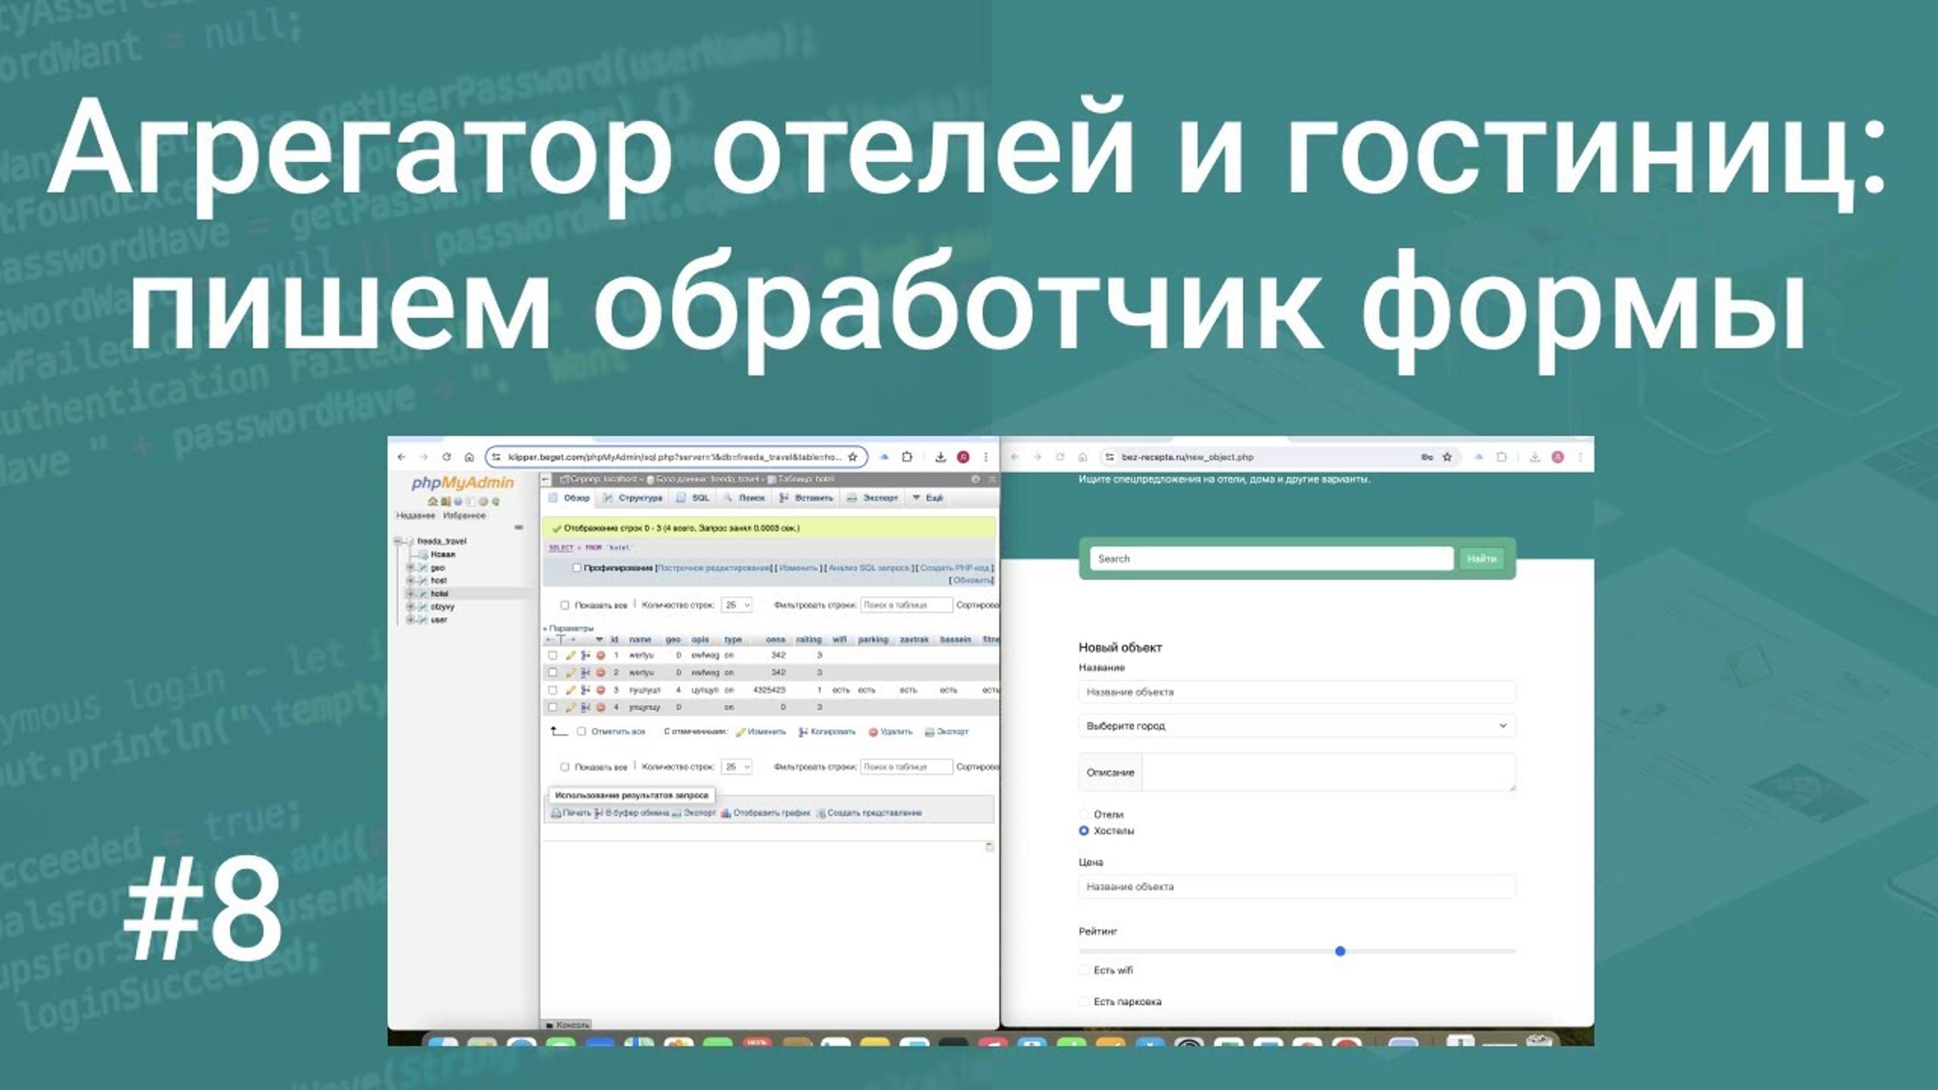Delete row 1 with red icon

coord(600,656)
